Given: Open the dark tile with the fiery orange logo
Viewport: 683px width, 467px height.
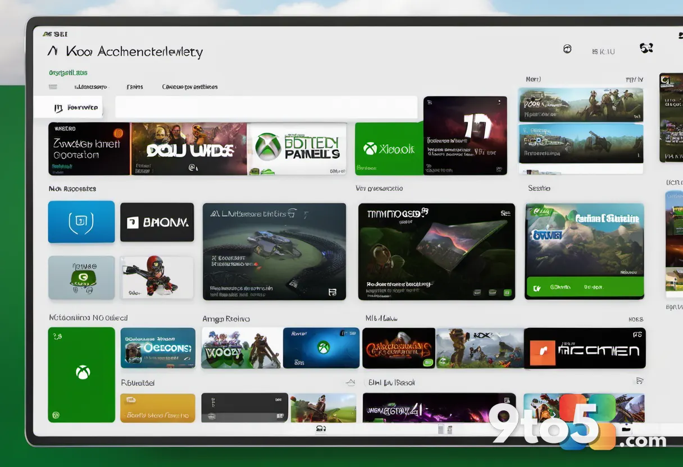Looking at the screenshot, I should [398, 348].
